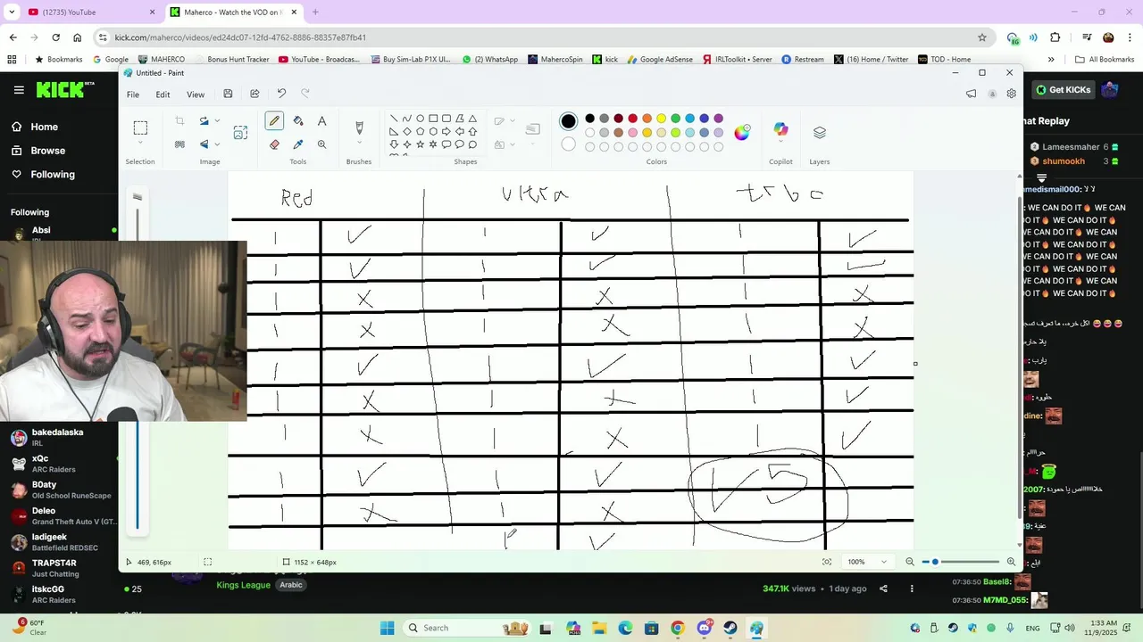The width and height of the screenshot is (1143, 642).
Task: Select the Eraser tool
Action: tap(274, 144)
